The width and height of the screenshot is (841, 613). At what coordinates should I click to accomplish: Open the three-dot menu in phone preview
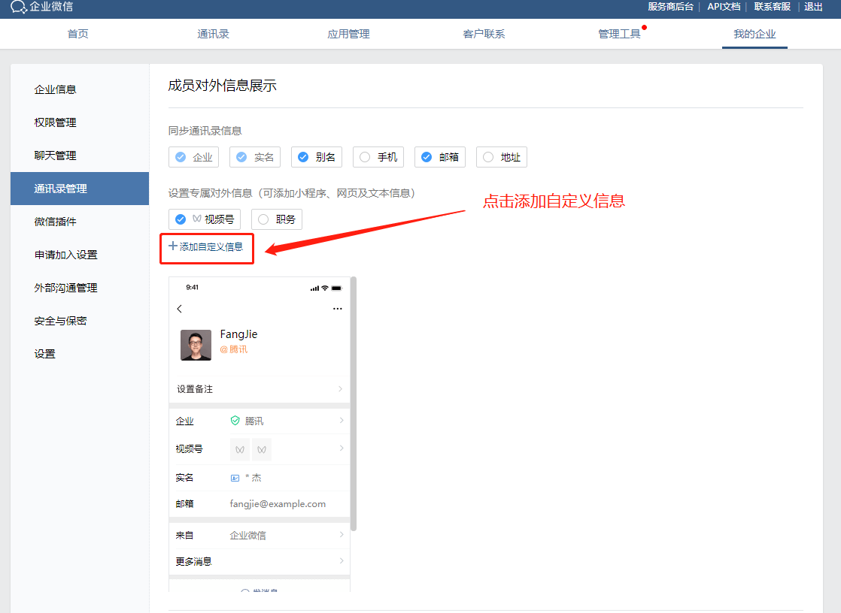pos(337,309)
